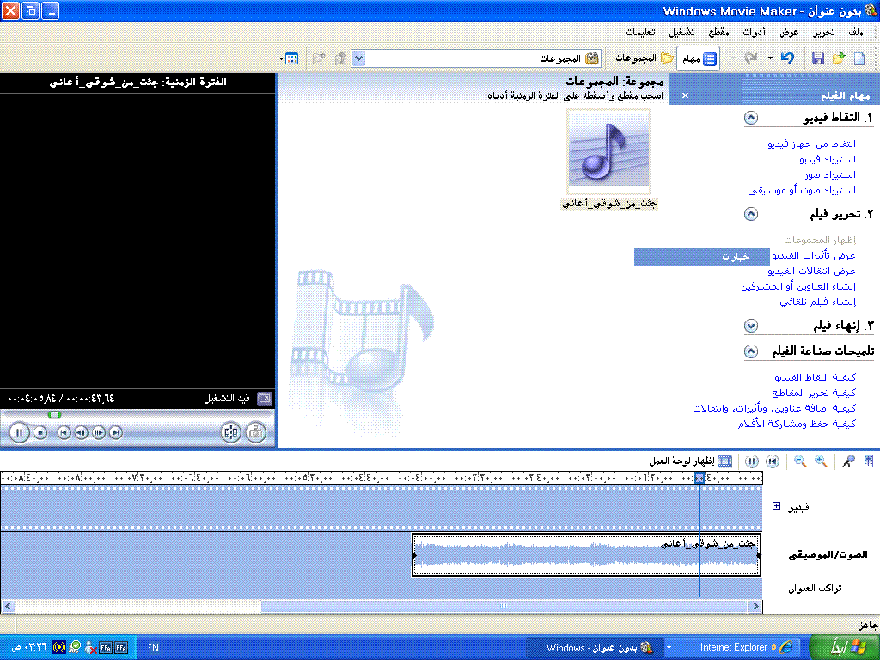Click the Split Clip icon in preview
The height and width of the screenshot is (660, 880).
[230, 432]
